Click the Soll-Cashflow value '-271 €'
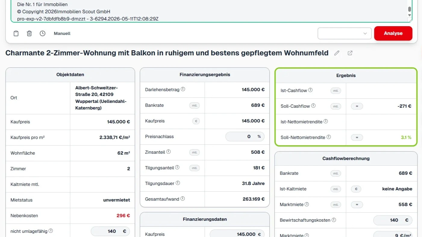Image resolution: width=422 pixels, height=237 pixels. click(405, 106)
